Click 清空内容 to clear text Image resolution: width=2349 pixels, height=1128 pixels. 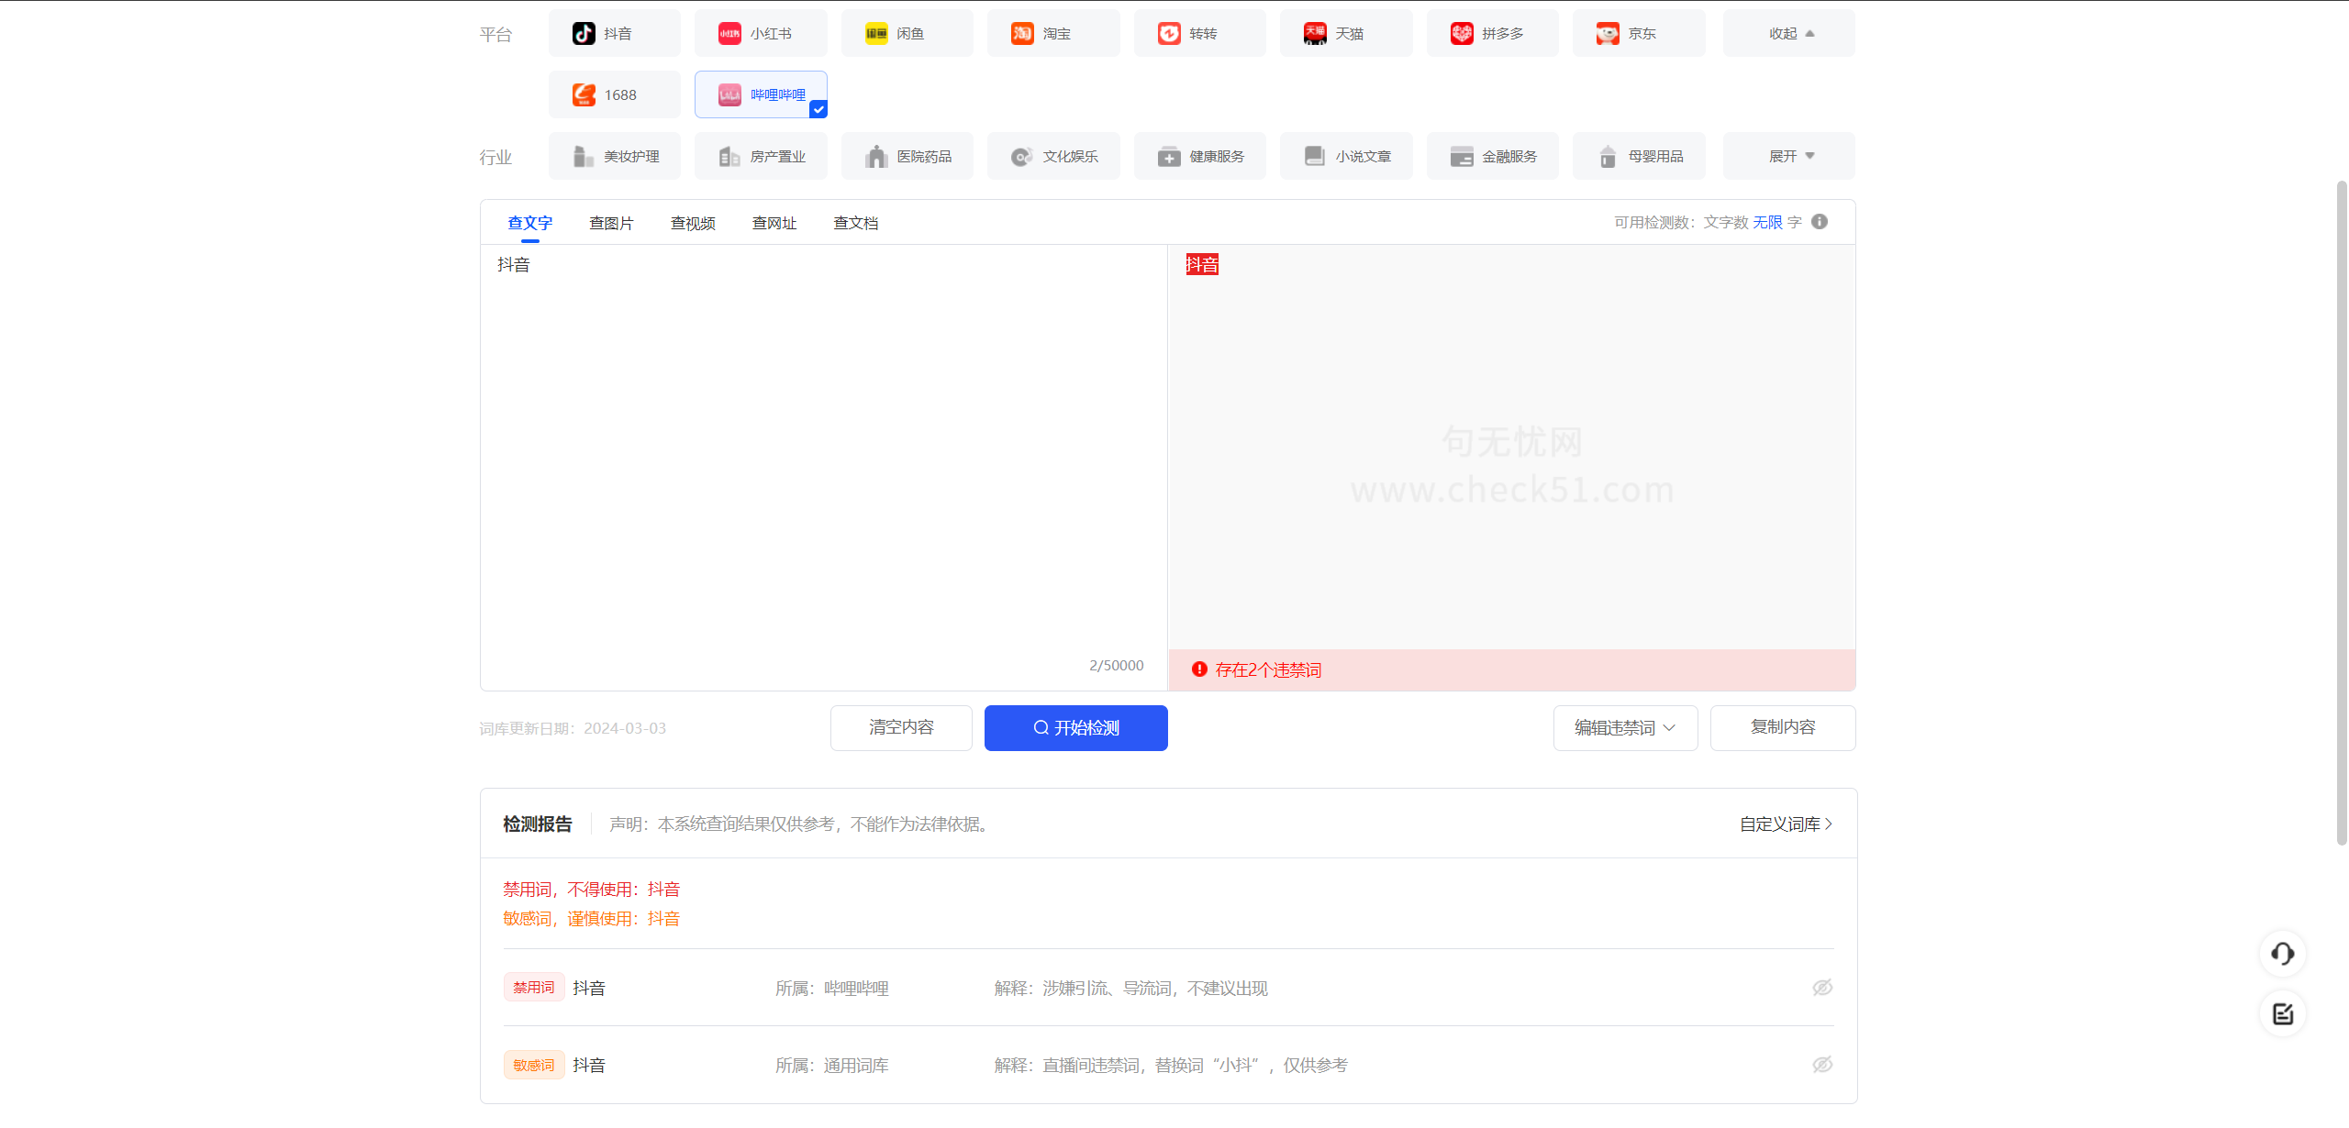click(901, 728)
